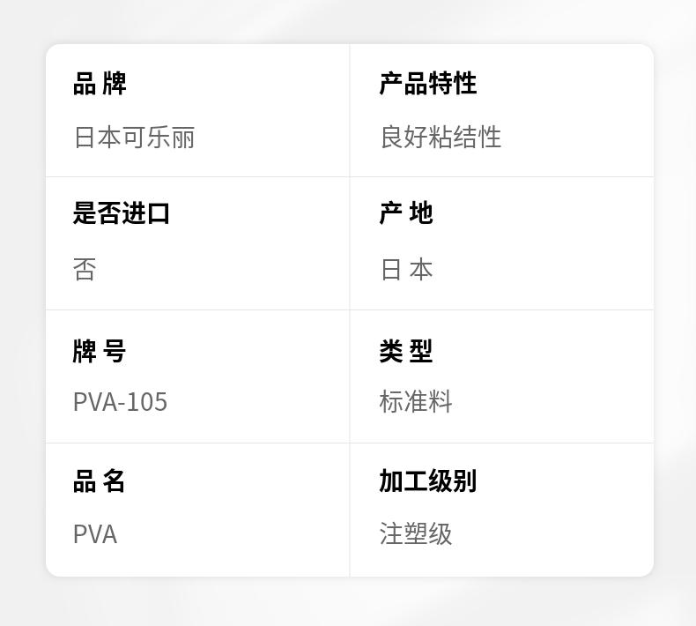Screen dimensions: 696x626
Task: Select the 否 value under 是否进口
Action: (x=85, y=270)
